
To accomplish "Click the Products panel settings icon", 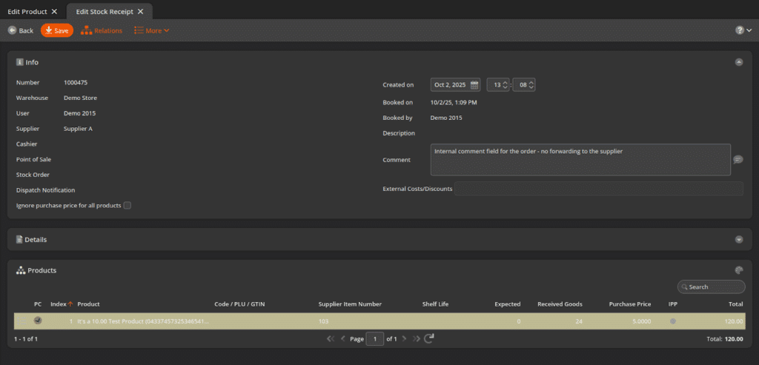I will (738, 270).
